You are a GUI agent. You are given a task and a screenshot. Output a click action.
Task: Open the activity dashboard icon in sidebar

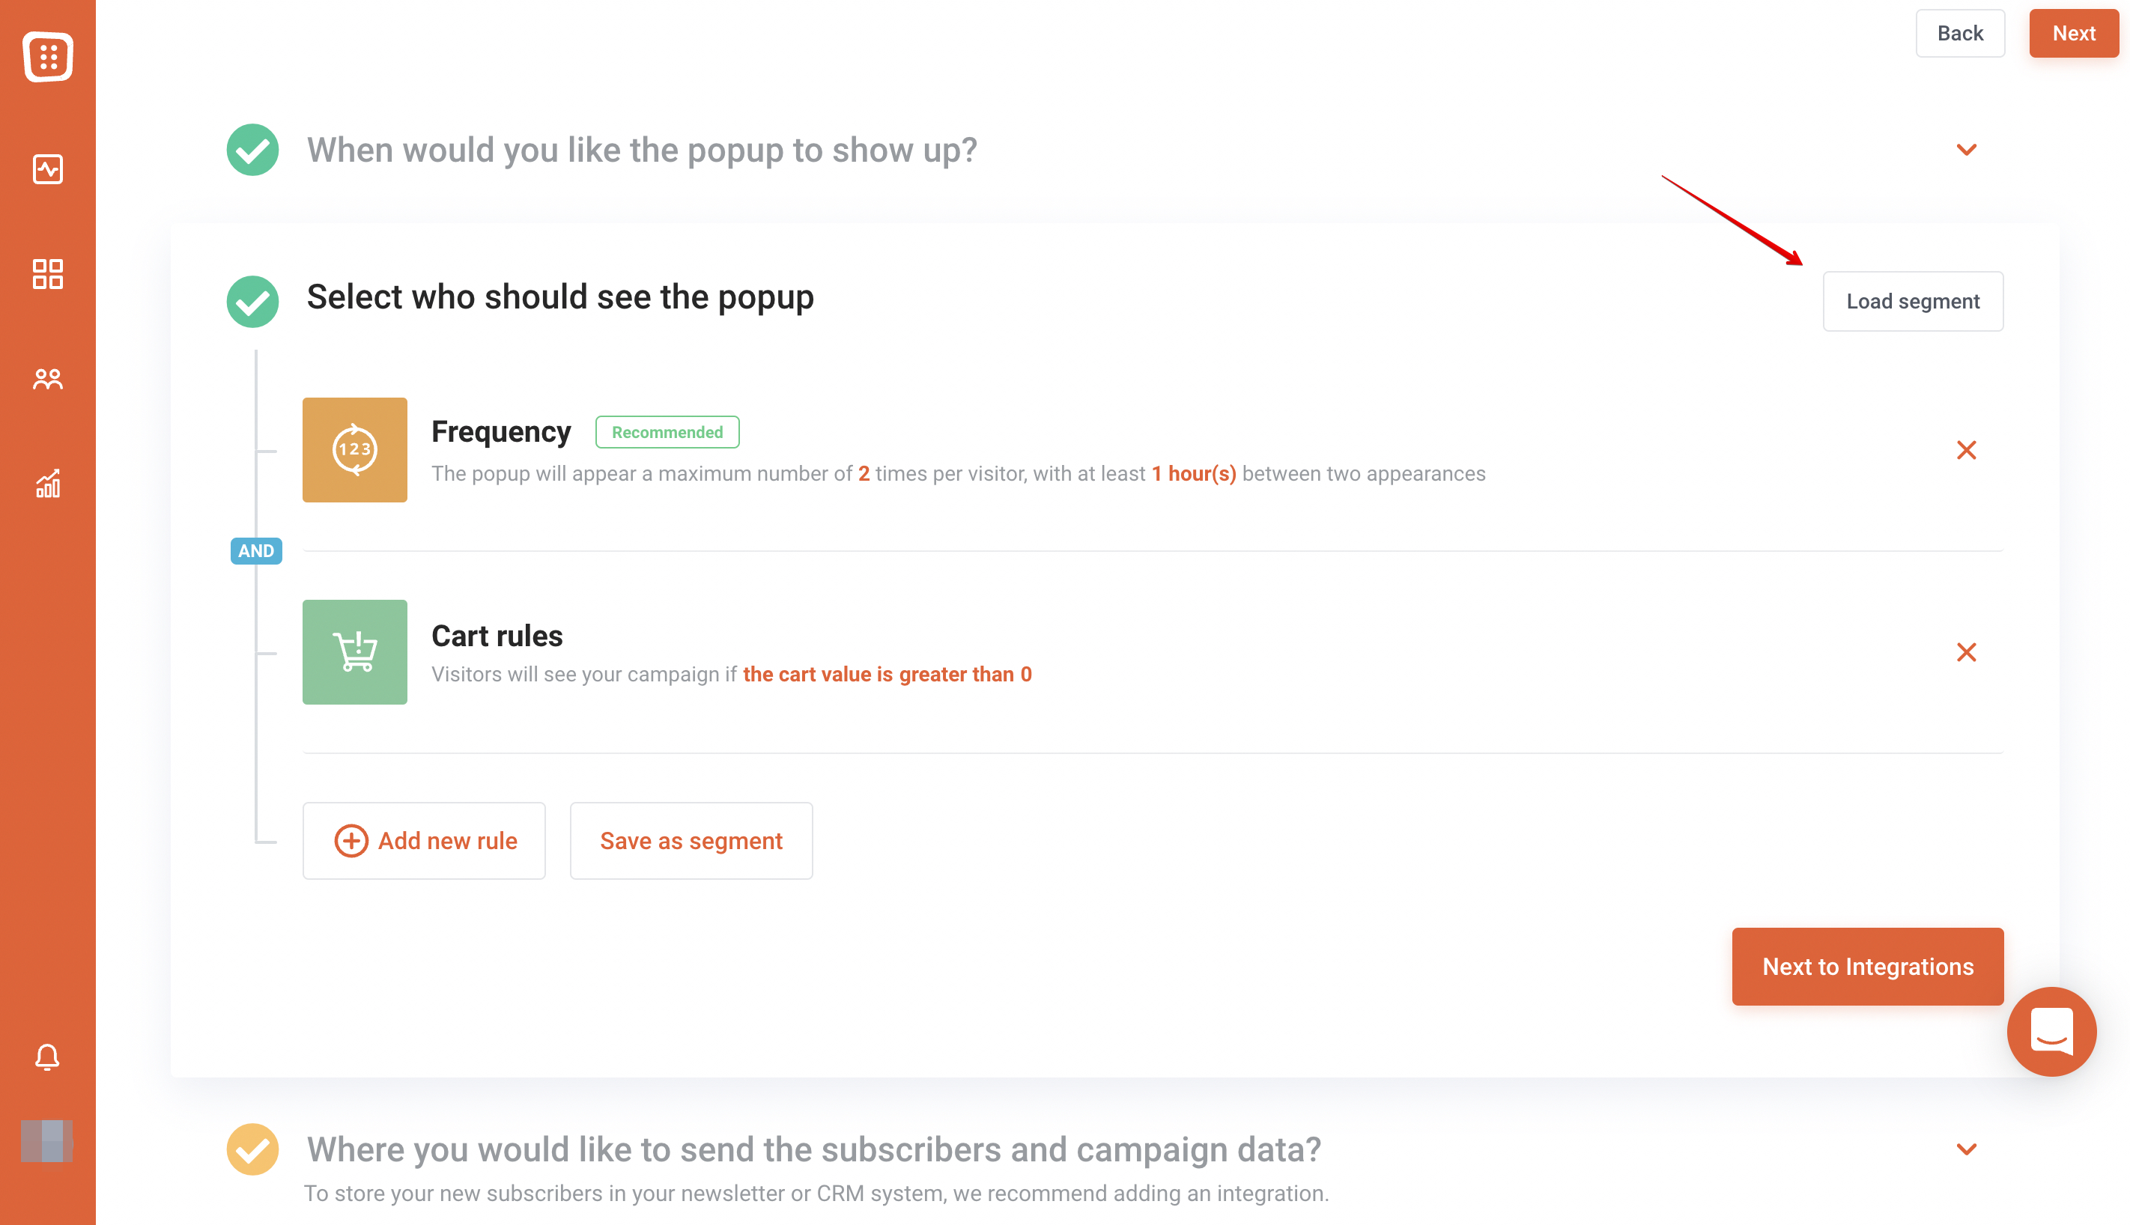coord(48,169)
